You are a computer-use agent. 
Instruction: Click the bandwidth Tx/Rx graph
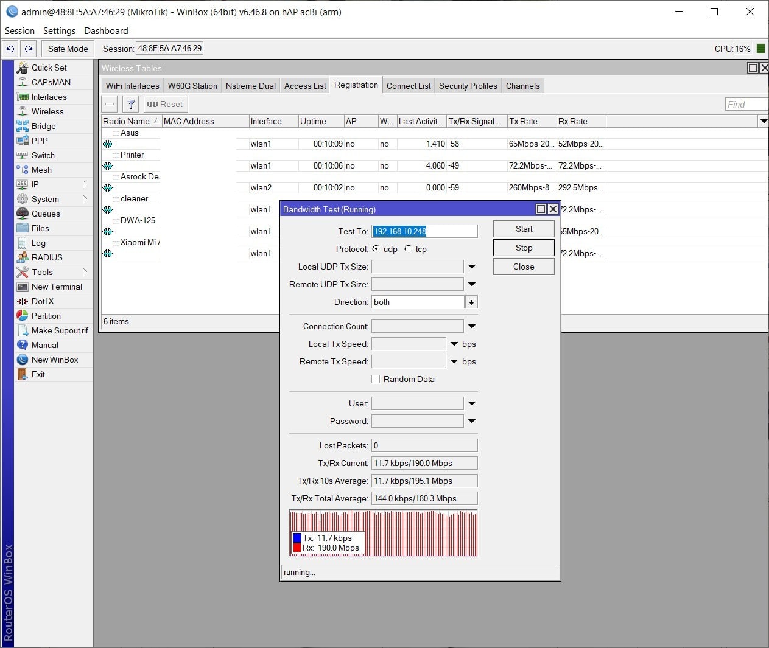pos(384,533)
